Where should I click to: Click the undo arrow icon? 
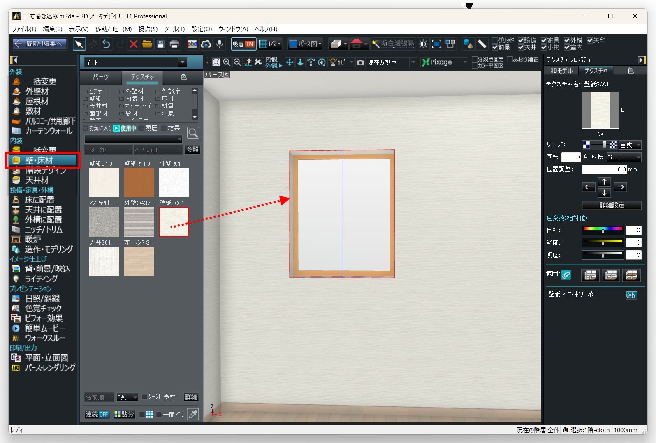(x=106, y=44)
